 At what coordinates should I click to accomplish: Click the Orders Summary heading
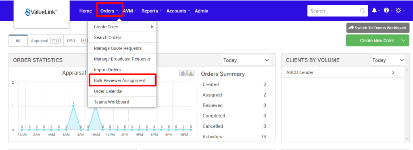click(223, 74)
